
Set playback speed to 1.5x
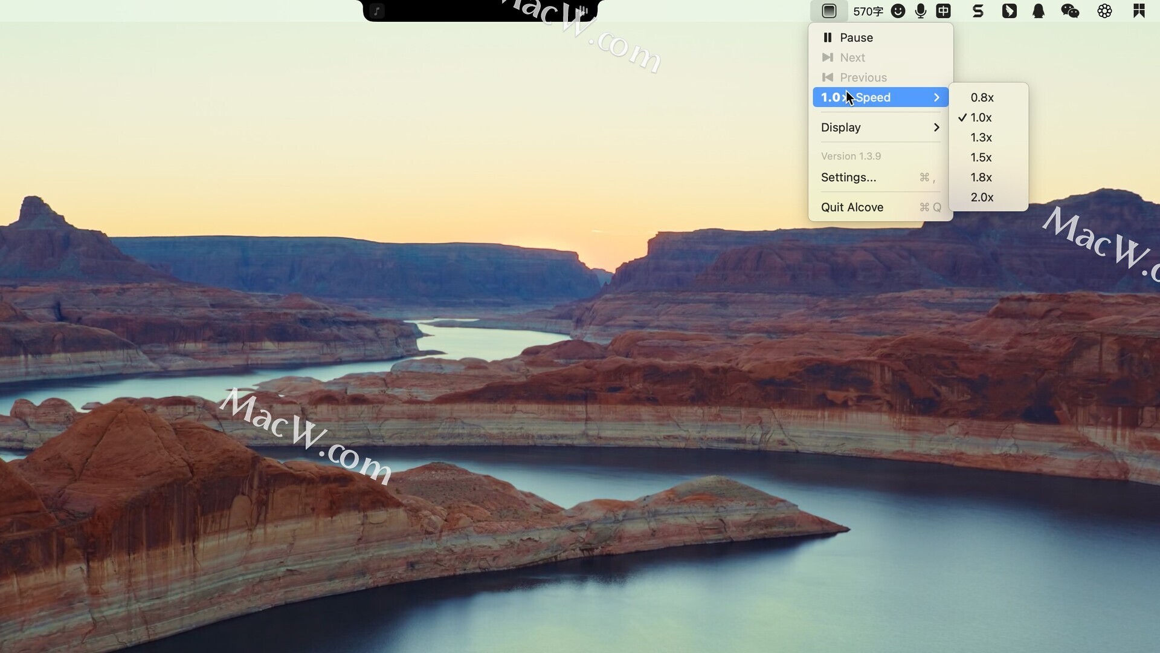pyautogui.click(x=981, y=157)
